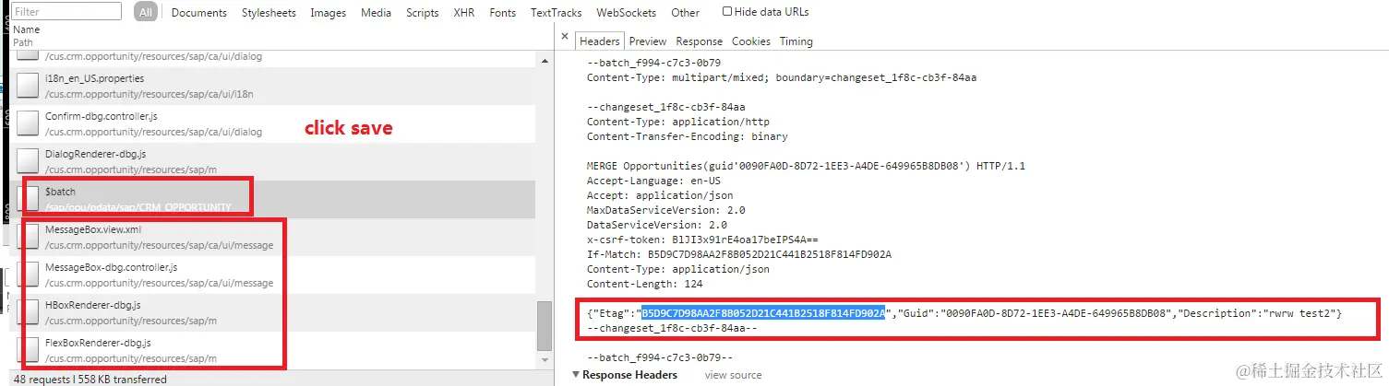Click the i18n_en_US.properties file icon
The height and width of the screenshot is (386, 1389).
tap(29, 86)
